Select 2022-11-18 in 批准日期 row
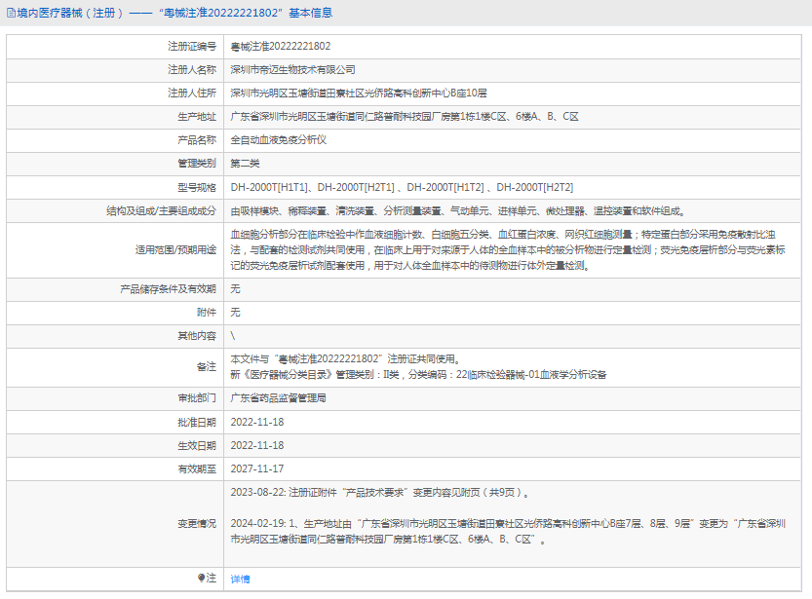 pyautogui.click(x=257, y=422)
